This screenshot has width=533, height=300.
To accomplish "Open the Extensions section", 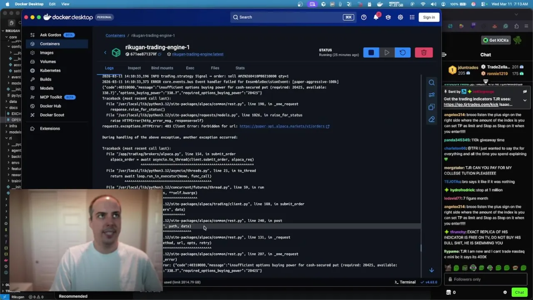I will 57,128.
